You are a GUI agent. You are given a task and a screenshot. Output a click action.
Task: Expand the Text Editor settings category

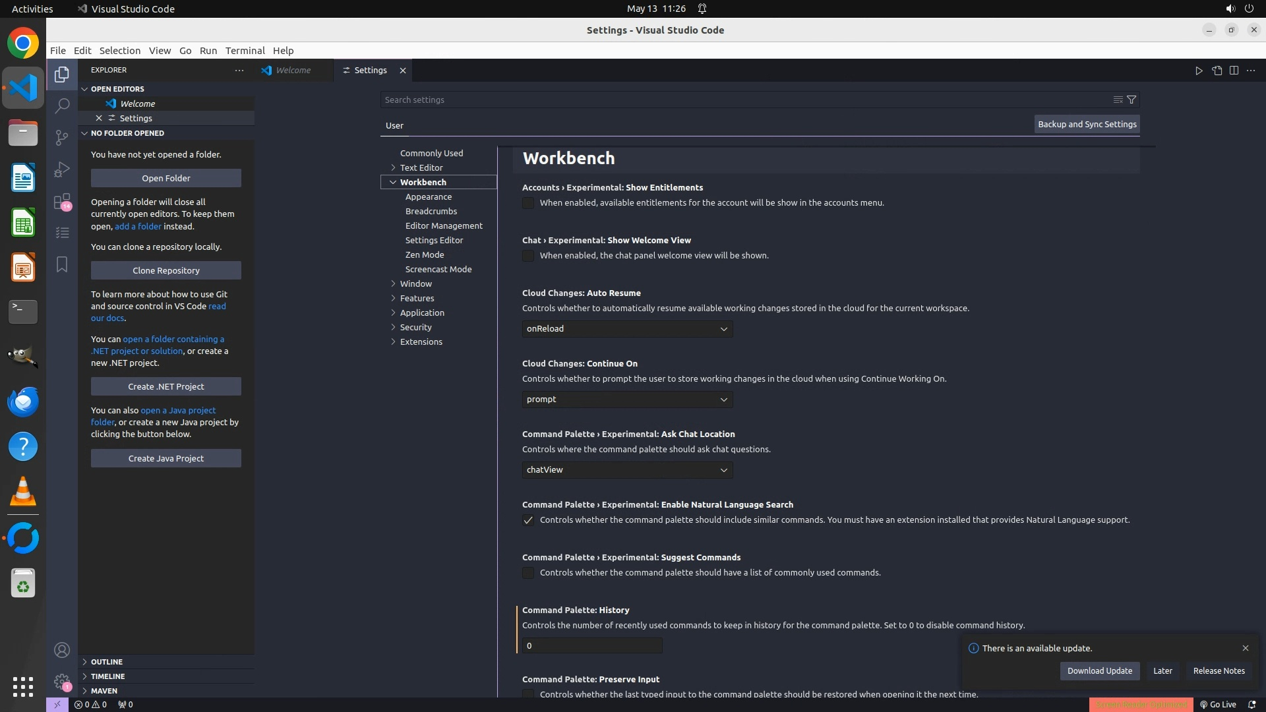tap(421, 167)
